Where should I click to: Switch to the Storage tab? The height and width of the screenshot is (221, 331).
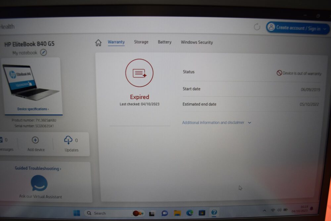click(141, 42)
